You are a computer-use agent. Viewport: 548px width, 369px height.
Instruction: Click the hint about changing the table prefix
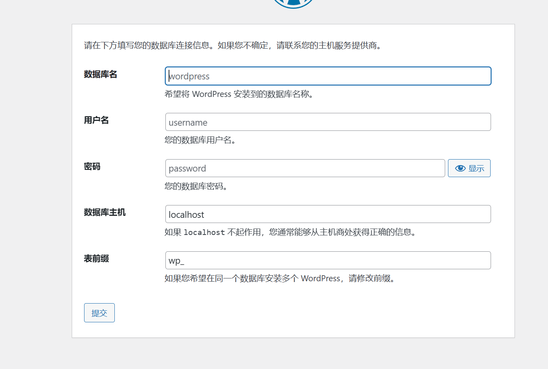point(280,278)
